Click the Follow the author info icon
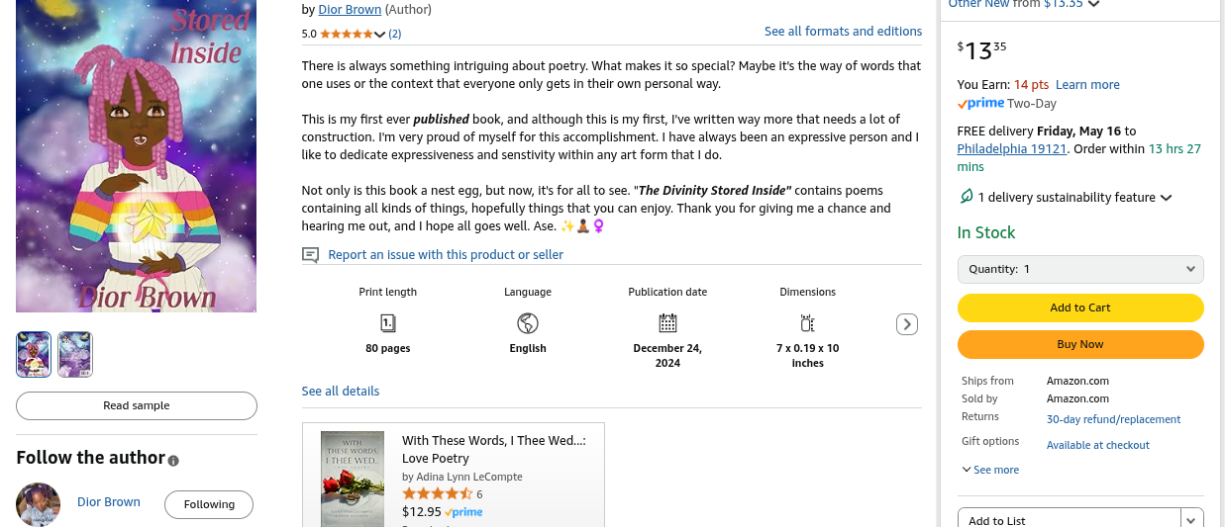This screenshot has width=1225, height=527. (174, 461)
